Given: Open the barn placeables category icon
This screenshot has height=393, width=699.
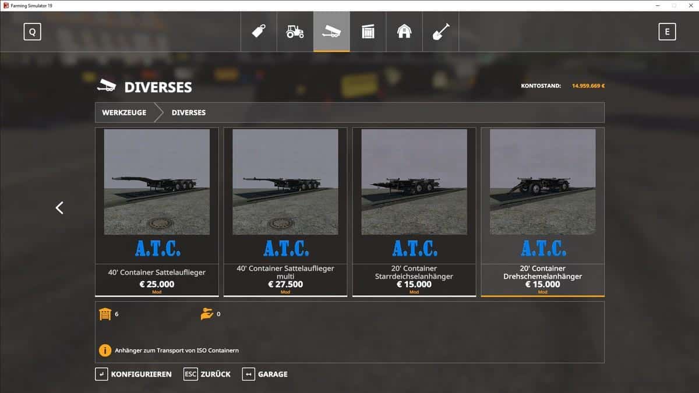Looking at the screenshot, I should click(404, 31).
